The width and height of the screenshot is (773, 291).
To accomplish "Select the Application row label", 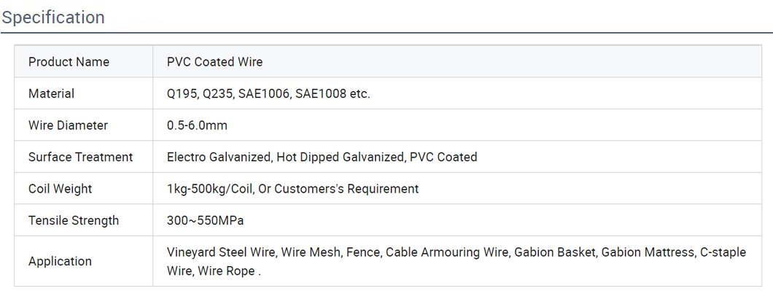I will (x=60, y=261).
